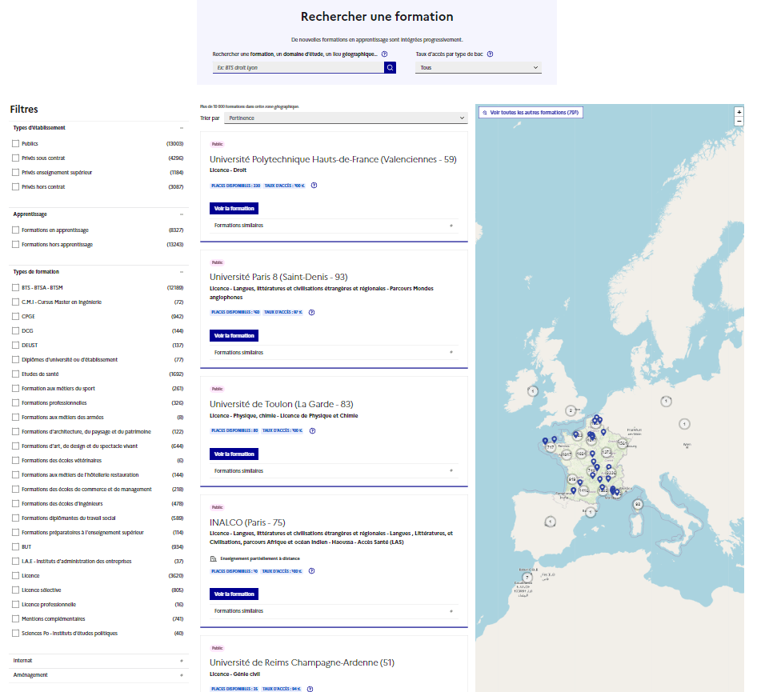Click the formation search input field
Image resolution: width=761 pixels, height=692 pixels.
pos(298,68)
